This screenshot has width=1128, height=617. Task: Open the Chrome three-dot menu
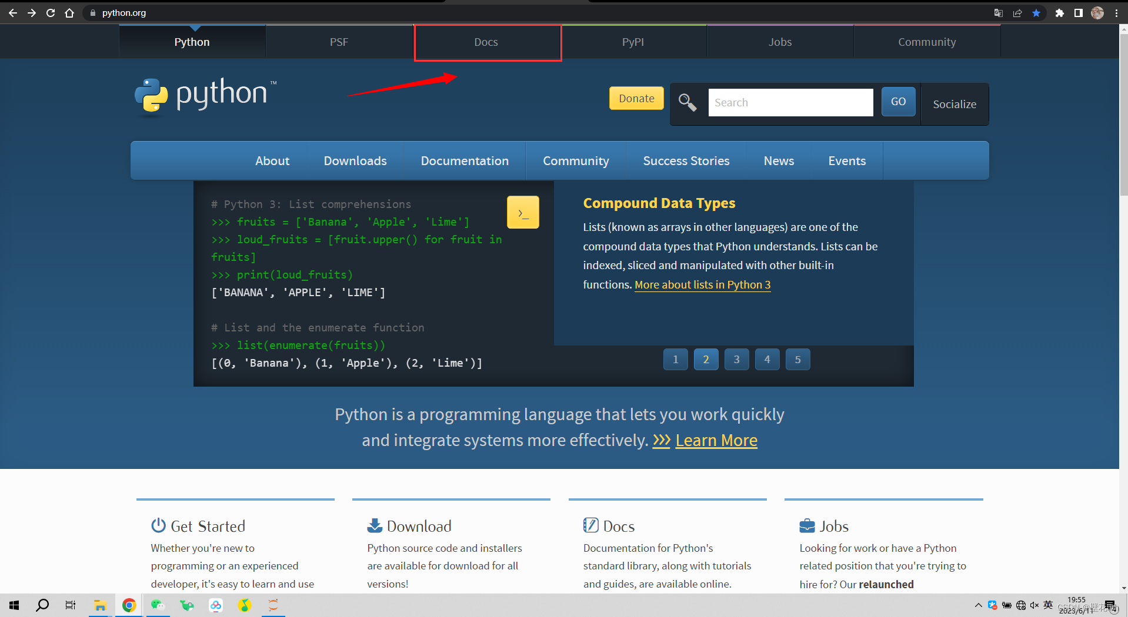pyautogui.click(x=1116, y=13)
